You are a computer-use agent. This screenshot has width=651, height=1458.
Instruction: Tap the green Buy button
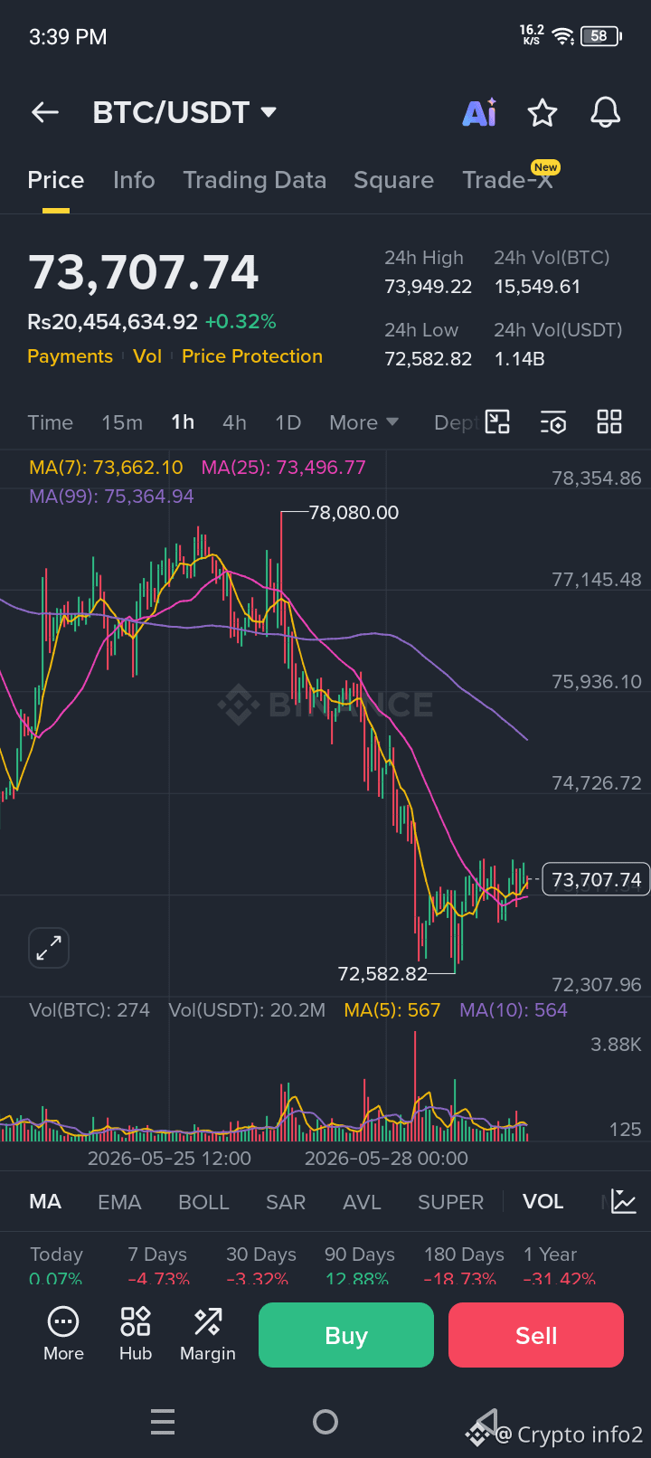click(346, 1335)
